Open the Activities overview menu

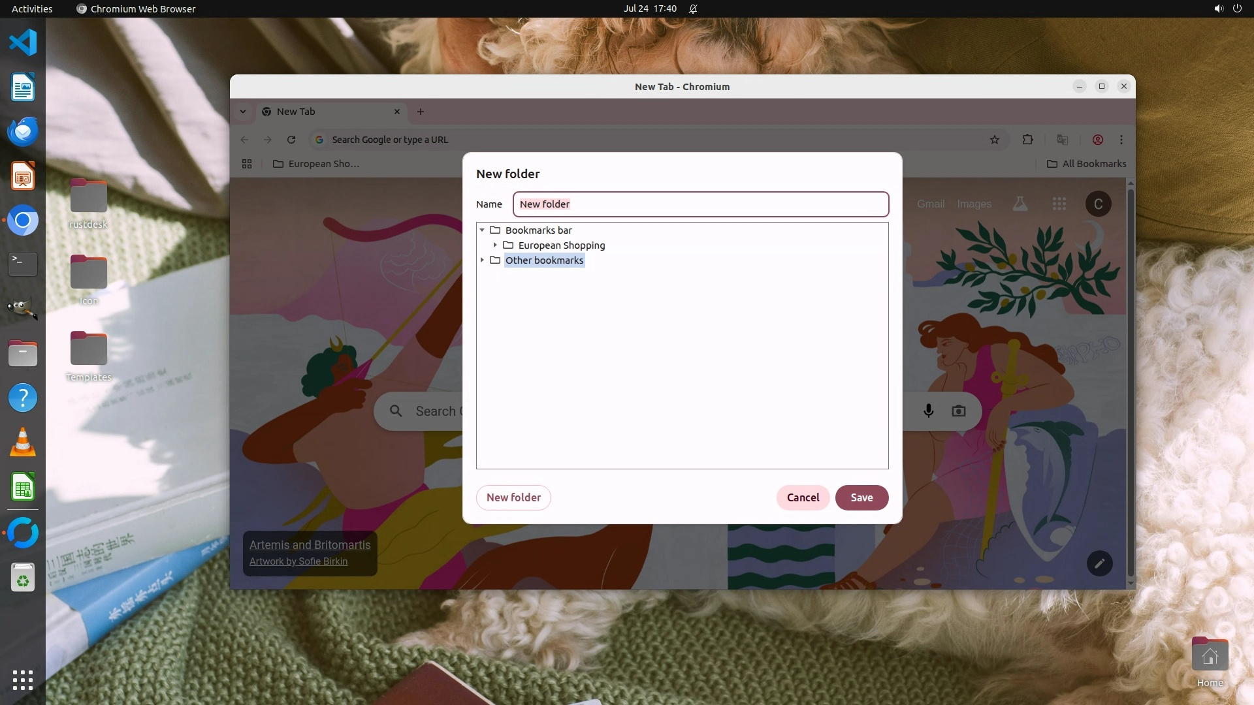pos(32,8)
